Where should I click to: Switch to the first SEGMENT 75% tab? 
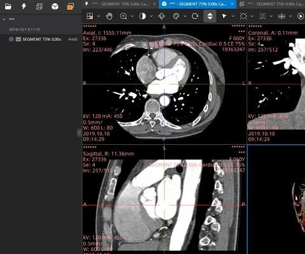click(x=120, y=4)
